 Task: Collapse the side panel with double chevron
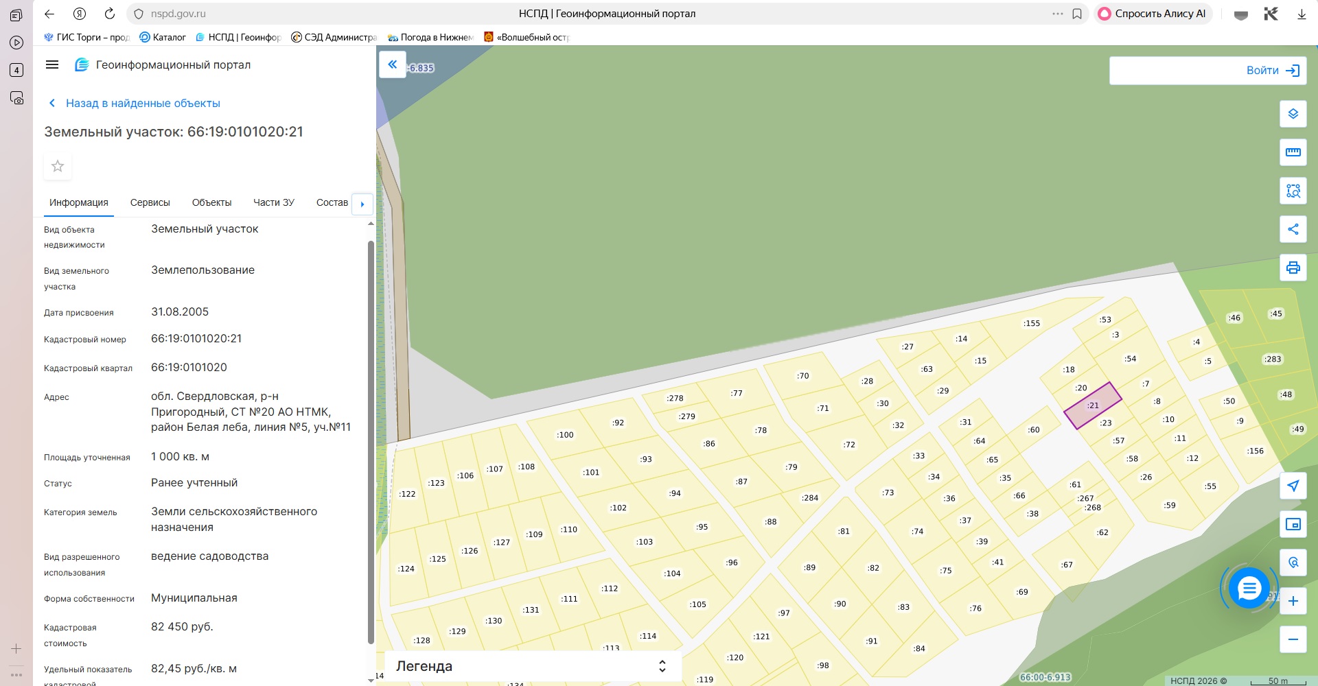pos(393,64)
